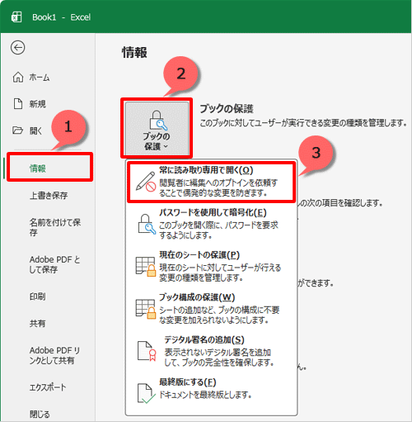Go to the 共有 section
Viewport: 412px width, 422px height.
click(37, 323)
